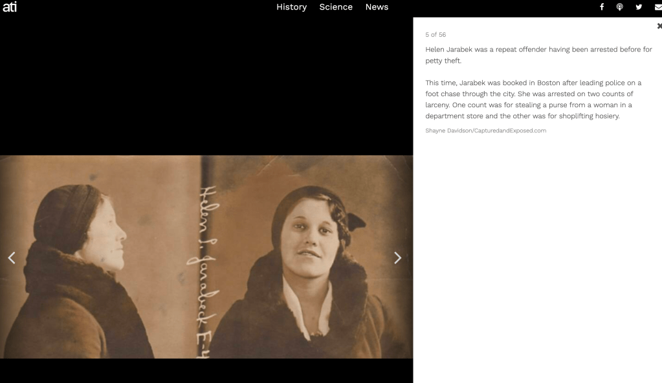Click the "booked in Boston" caption paragraph
Image resolution: width=662 pixels, height=383 pixels.
pos(533,99)
